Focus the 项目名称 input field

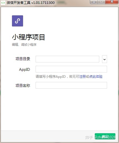(71, 85)
